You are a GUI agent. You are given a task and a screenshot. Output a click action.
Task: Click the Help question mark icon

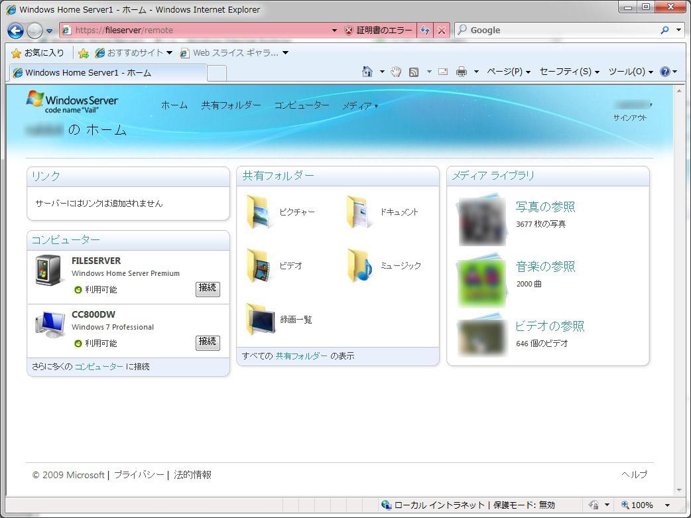pyautogui.click(x=665, y=72)
